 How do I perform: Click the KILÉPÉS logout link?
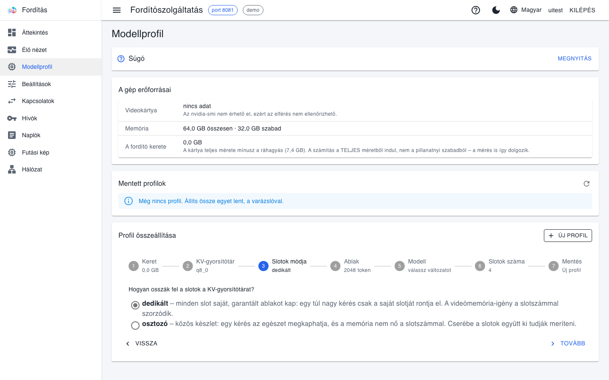click(582, 10)
